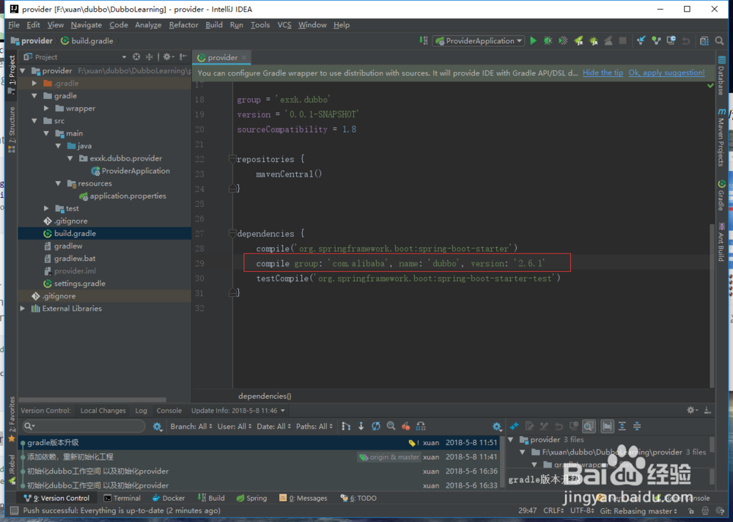Hide the Project panel with hide icon

[183, 56]
